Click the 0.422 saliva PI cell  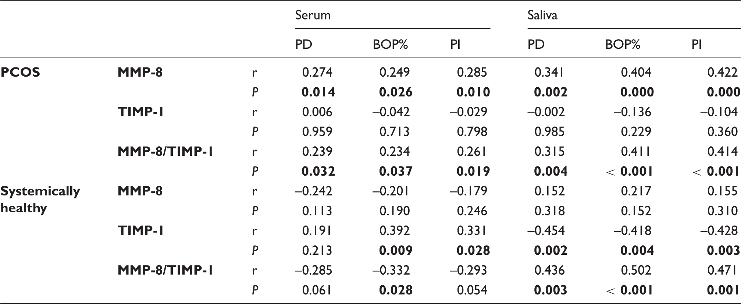coord(723,72)
